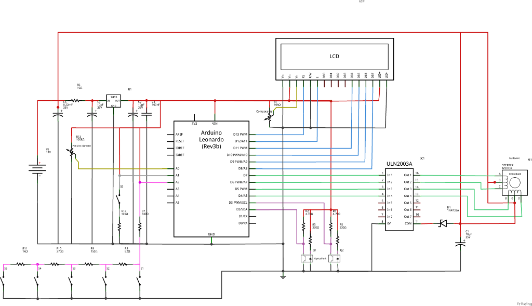Select the S3 switch symbol
The width and height of the screenshot is (532, 306).
click(71, 281)
